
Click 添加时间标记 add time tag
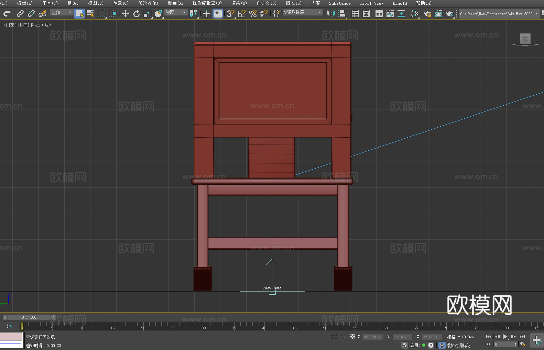[459, 345]
